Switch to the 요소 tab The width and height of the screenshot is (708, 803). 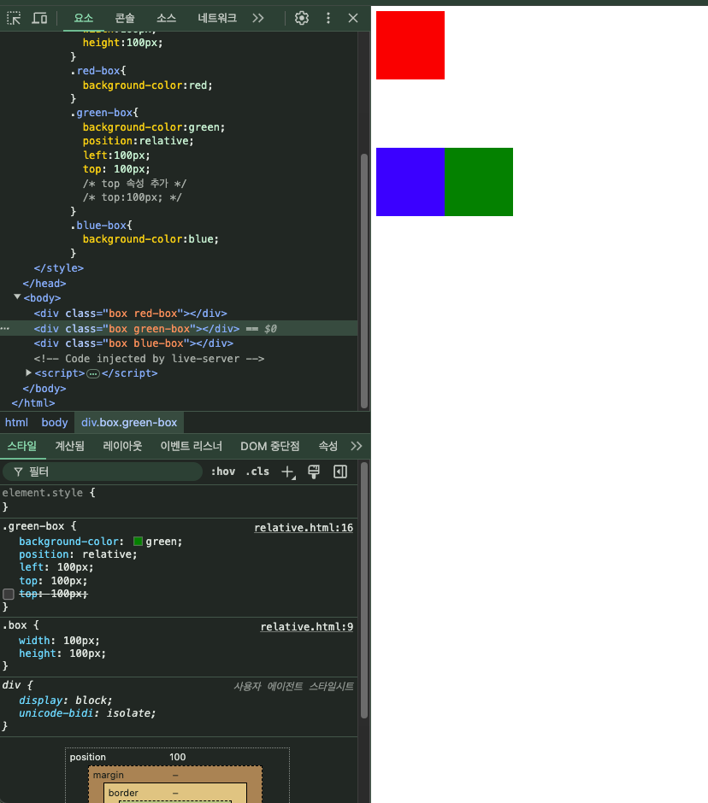pos(84,19)
